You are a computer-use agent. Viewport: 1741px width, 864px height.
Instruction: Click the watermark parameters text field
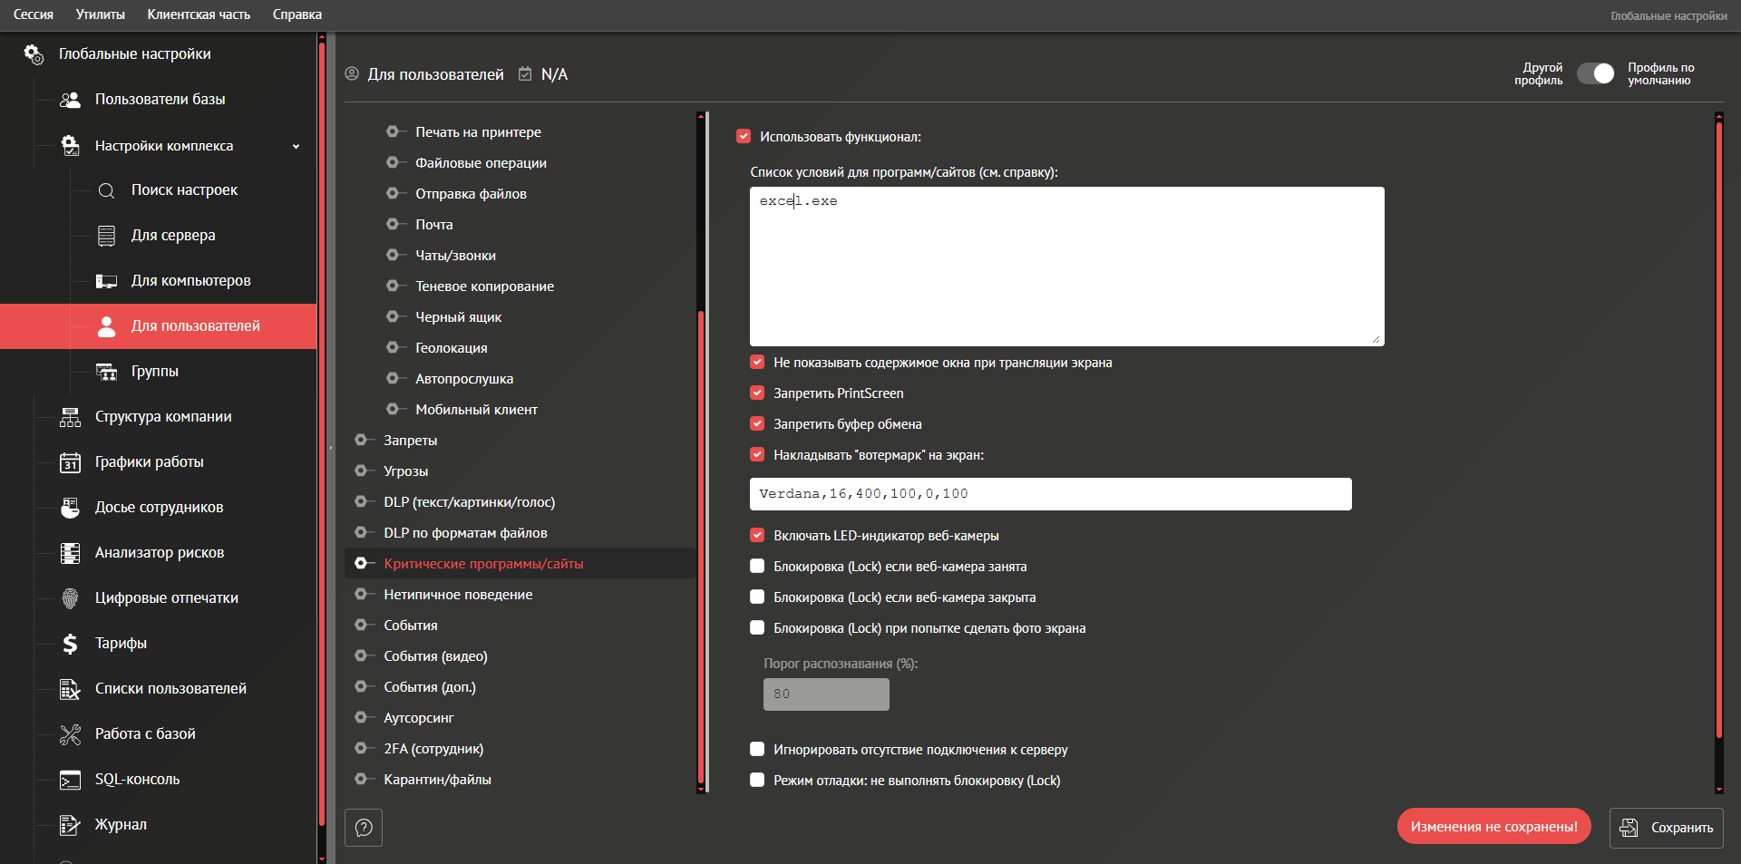click(x=1050, y=494)
